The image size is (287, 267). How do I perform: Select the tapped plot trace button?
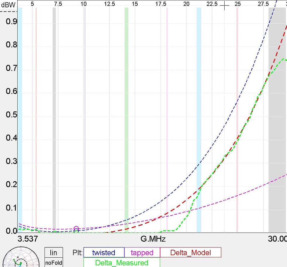tap(142, 252)
